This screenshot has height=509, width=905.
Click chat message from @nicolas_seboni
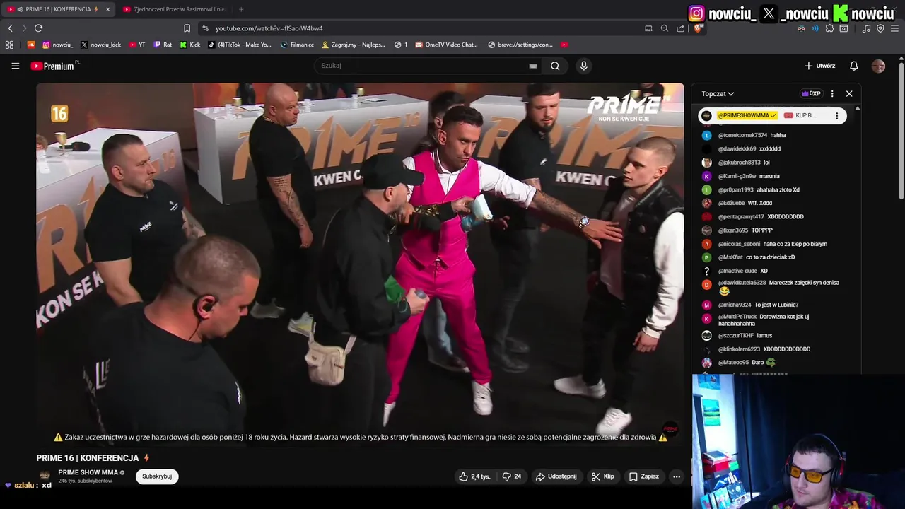pyautogui.click(x=772, y=244)
